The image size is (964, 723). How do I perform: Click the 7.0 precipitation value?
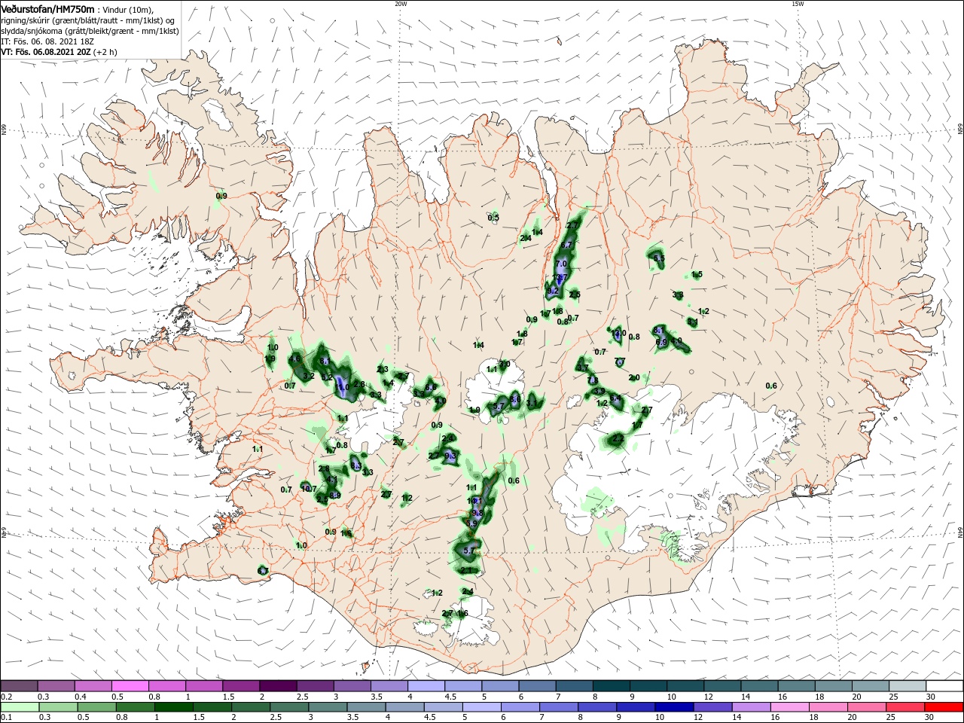click(x=561, y=264)
